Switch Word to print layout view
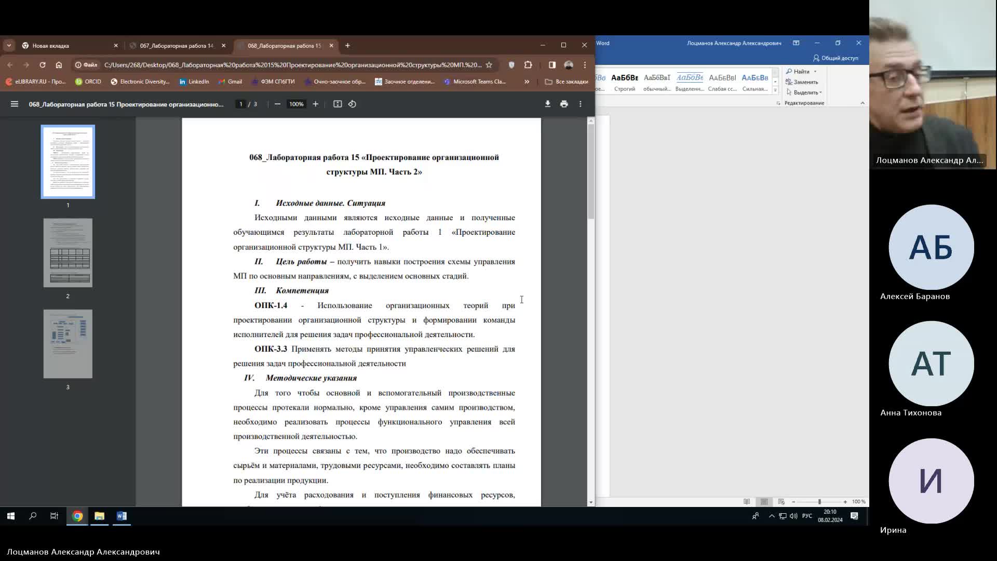This screenshot has height=561, width=997. (x=764, y=502)
